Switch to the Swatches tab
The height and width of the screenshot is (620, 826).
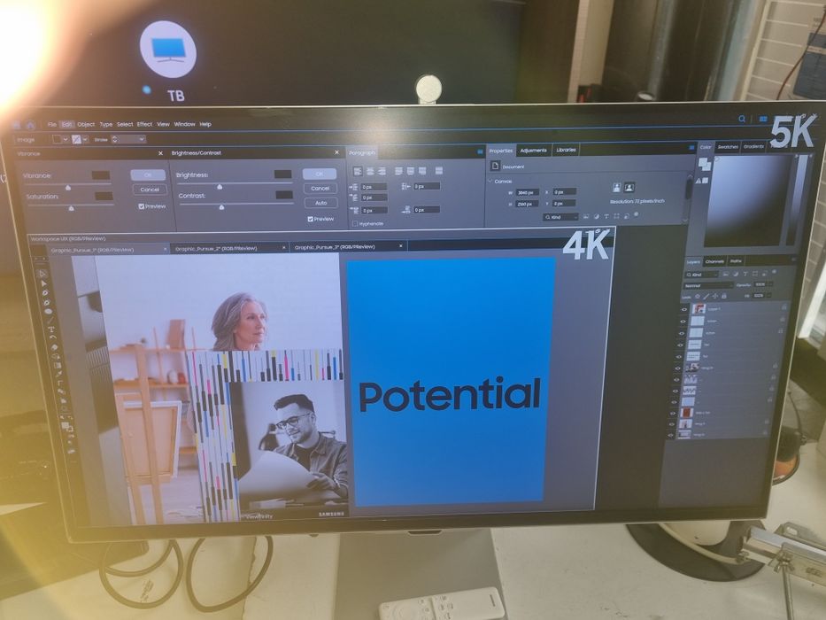[728, 146]
